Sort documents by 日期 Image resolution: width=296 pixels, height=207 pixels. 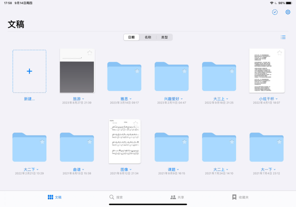click(131, 37)
